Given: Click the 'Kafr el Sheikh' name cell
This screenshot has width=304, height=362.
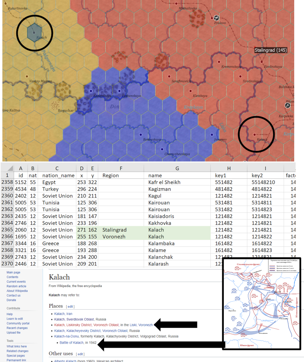Looking at the screenshot, I should (177, 182).
